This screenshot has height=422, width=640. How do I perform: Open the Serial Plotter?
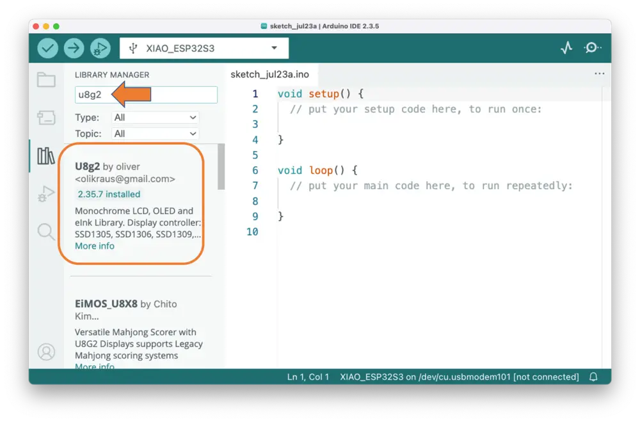tap(566, 48)
